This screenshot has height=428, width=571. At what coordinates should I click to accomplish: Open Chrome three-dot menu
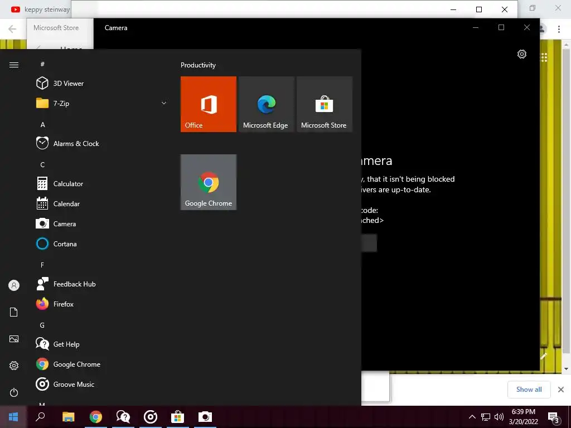click(559, 29)
